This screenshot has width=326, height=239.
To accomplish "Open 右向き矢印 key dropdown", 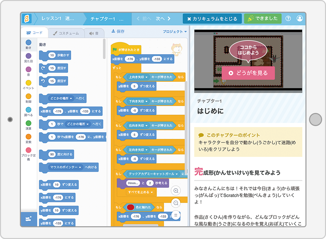I will pyautogui.click(x=138, y=125).
